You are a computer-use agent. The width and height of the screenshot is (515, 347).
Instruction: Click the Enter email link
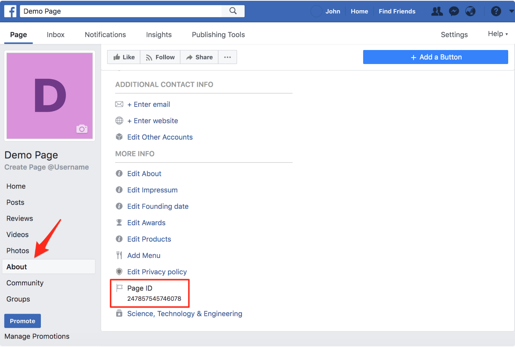(x=148, y=105)
